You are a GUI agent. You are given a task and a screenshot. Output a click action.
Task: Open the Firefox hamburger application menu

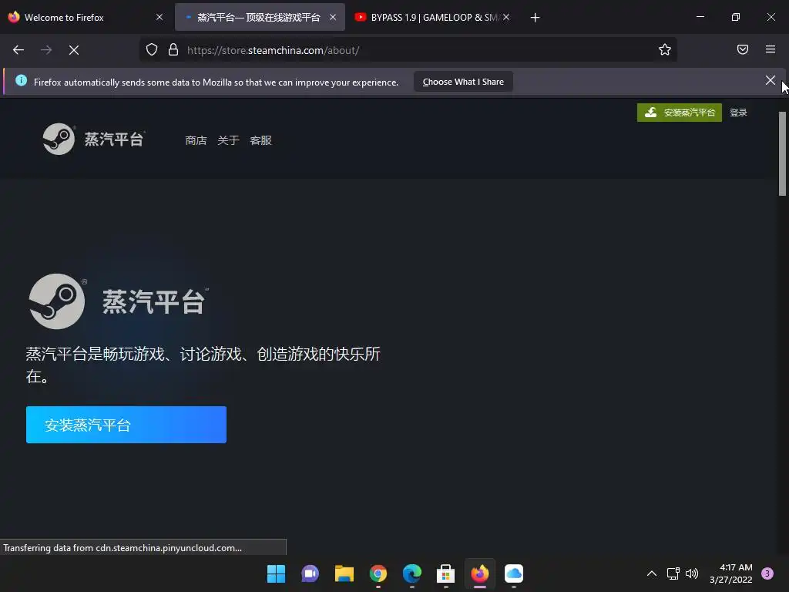[771, 49]
